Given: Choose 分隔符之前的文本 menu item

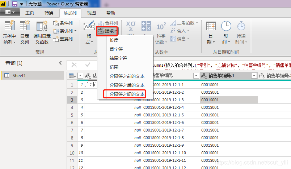Looking at the screenshot, I should [x=125, y=76].
